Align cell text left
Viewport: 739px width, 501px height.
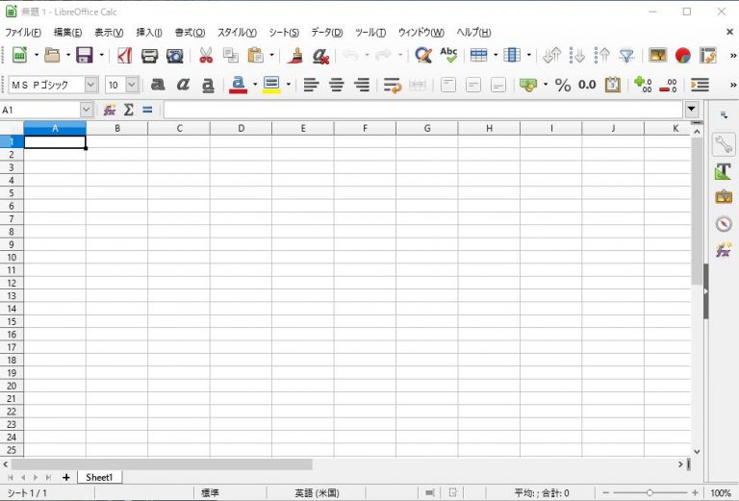[x=311, y=86]
